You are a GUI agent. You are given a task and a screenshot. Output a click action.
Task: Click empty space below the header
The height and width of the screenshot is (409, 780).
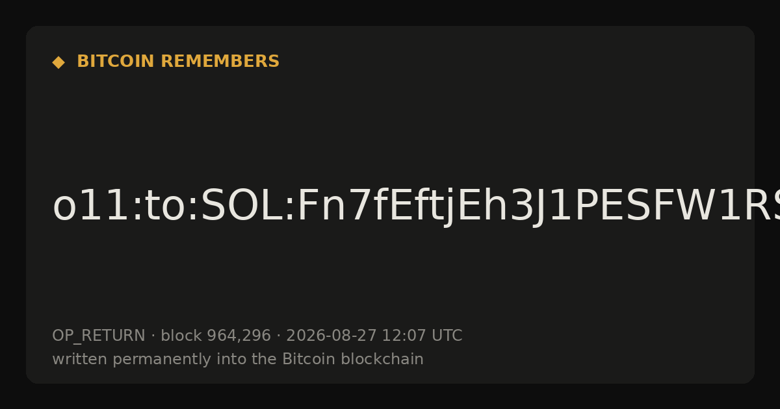[390, 123]
